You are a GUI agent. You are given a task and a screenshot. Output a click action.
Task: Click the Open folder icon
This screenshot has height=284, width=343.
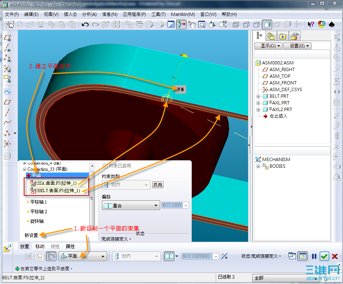[x=31, y=24]
